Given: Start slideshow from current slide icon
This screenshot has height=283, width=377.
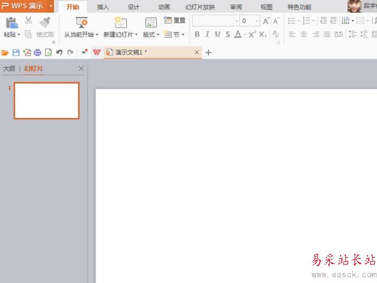Looking at the screenshot, I should click(x=82, y=22).
